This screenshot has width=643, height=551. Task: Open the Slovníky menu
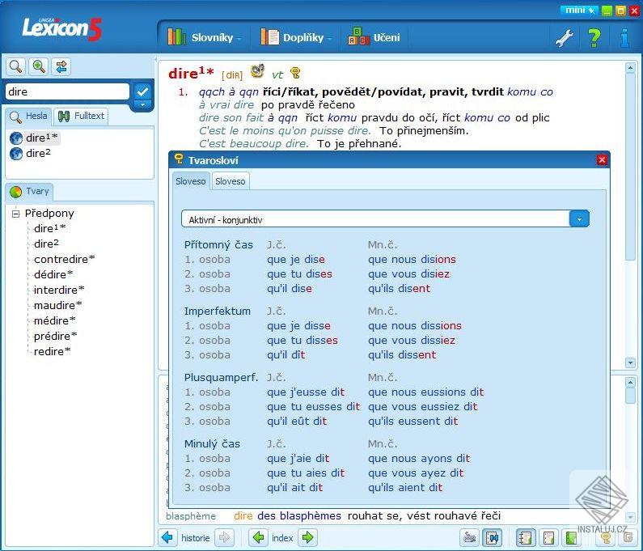click(x=204, y=37)
